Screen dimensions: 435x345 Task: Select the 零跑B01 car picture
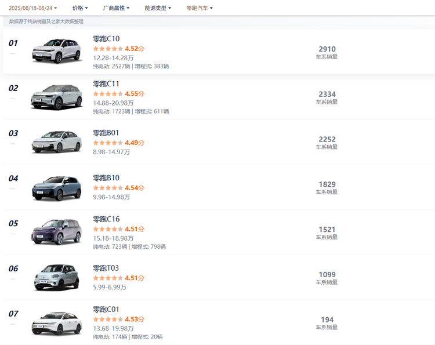point(56,141)
